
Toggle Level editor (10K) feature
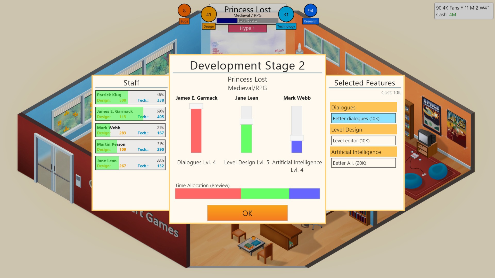coord(362,140)
